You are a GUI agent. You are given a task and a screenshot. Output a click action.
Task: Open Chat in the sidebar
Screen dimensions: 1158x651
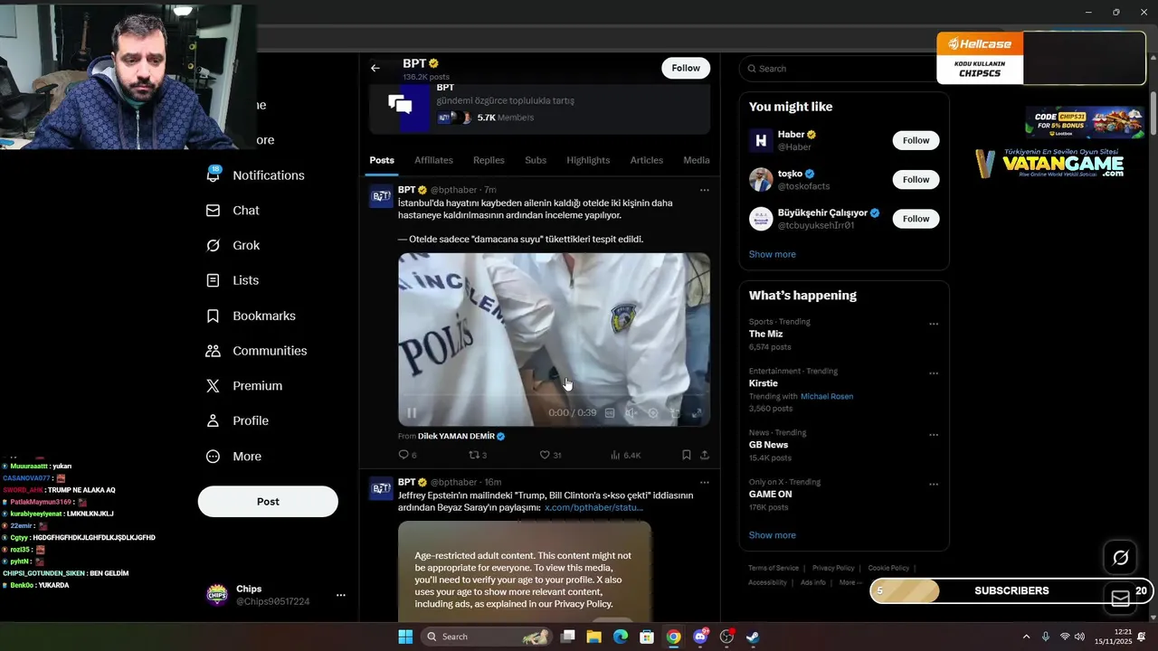pos(233,211)
